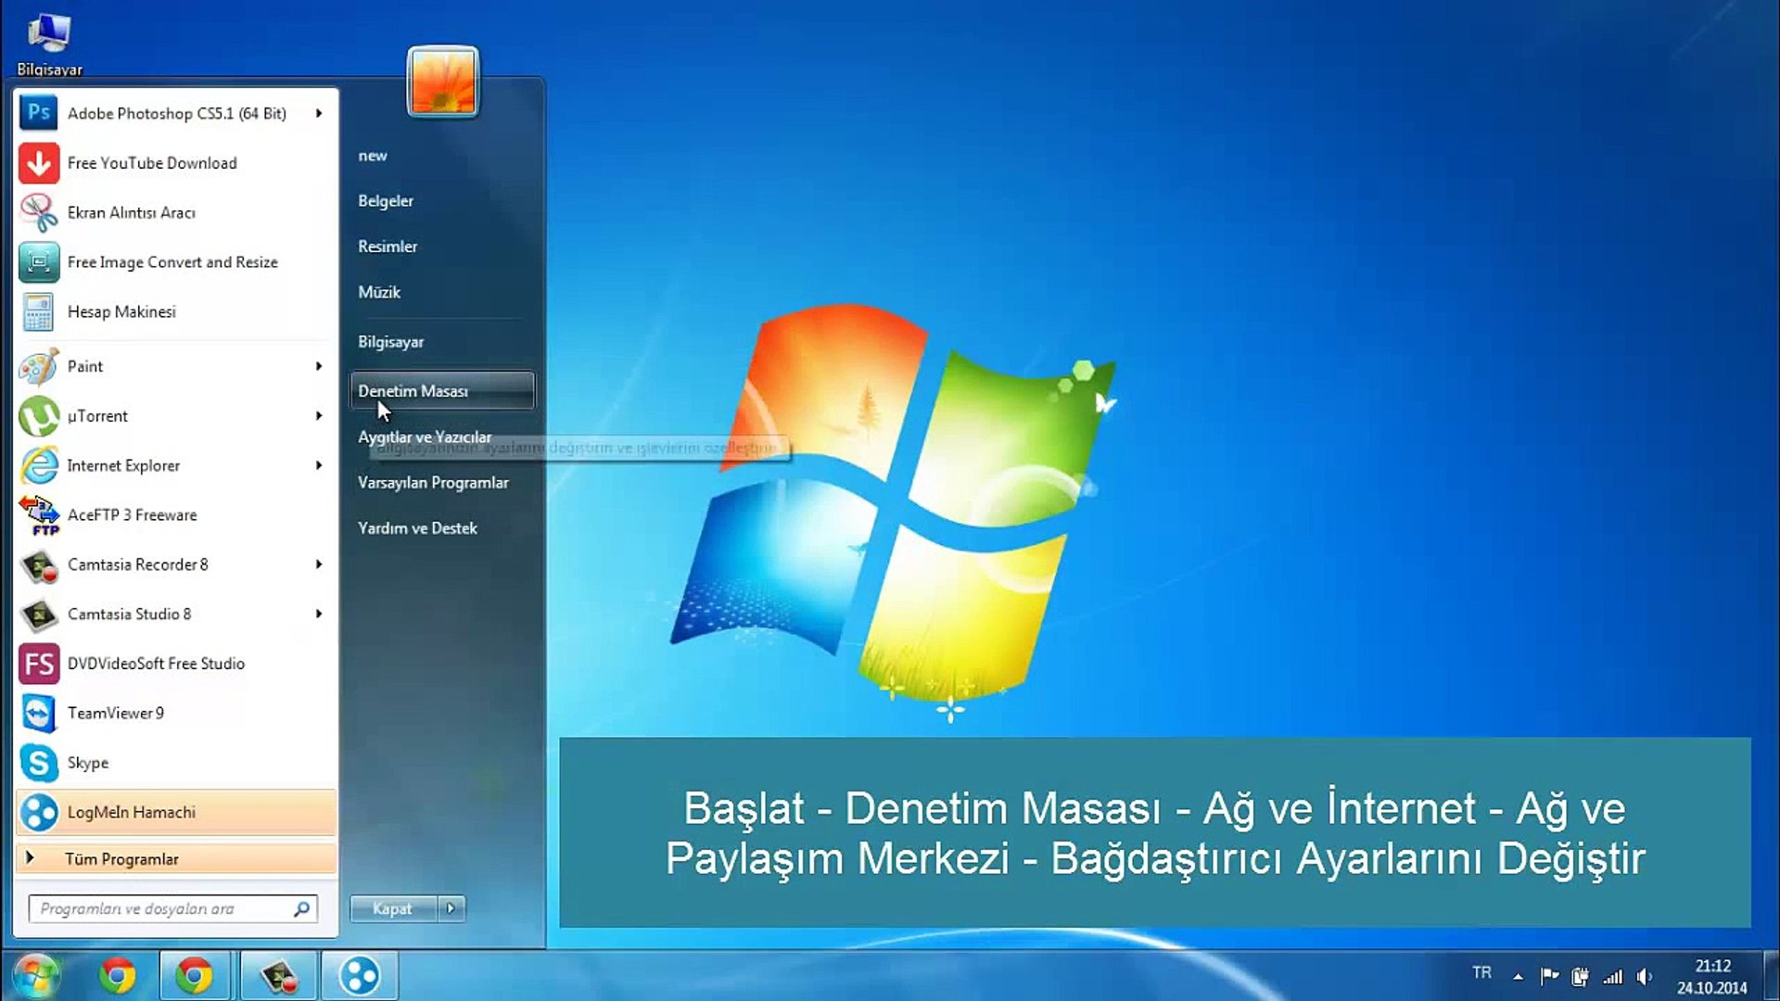Open Tüm Programlar list
This screenshot has width=1780, height=1001.
coord(121,859)
